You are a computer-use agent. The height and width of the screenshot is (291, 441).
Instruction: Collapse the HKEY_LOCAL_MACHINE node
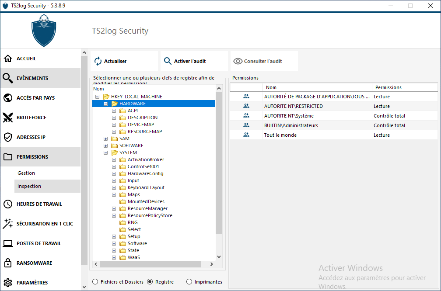click(97, 97)
